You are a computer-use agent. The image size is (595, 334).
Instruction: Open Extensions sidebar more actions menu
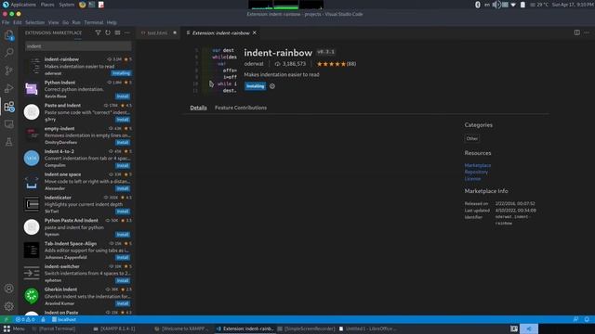coord(127,33)
